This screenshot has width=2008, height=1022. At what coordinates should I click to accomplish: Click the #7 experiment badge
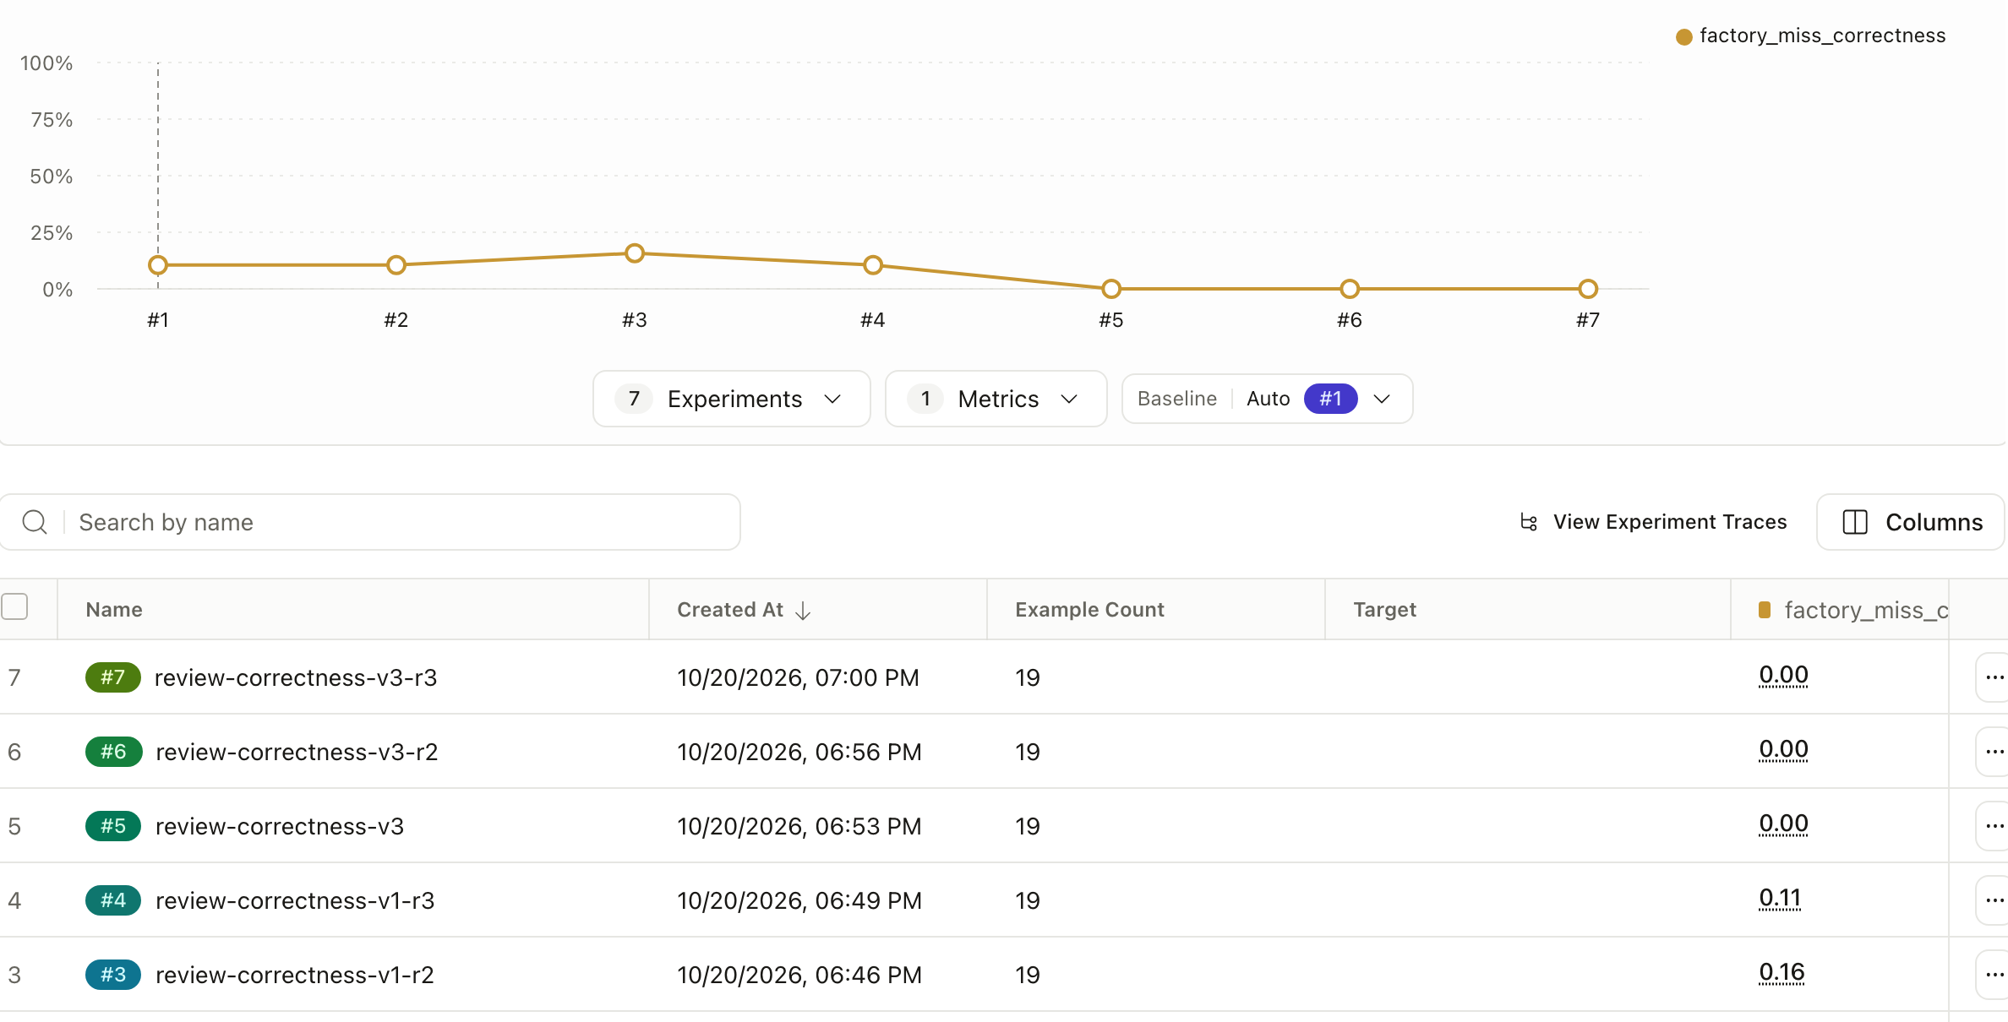pyautogui.click(x=112, y=677)
